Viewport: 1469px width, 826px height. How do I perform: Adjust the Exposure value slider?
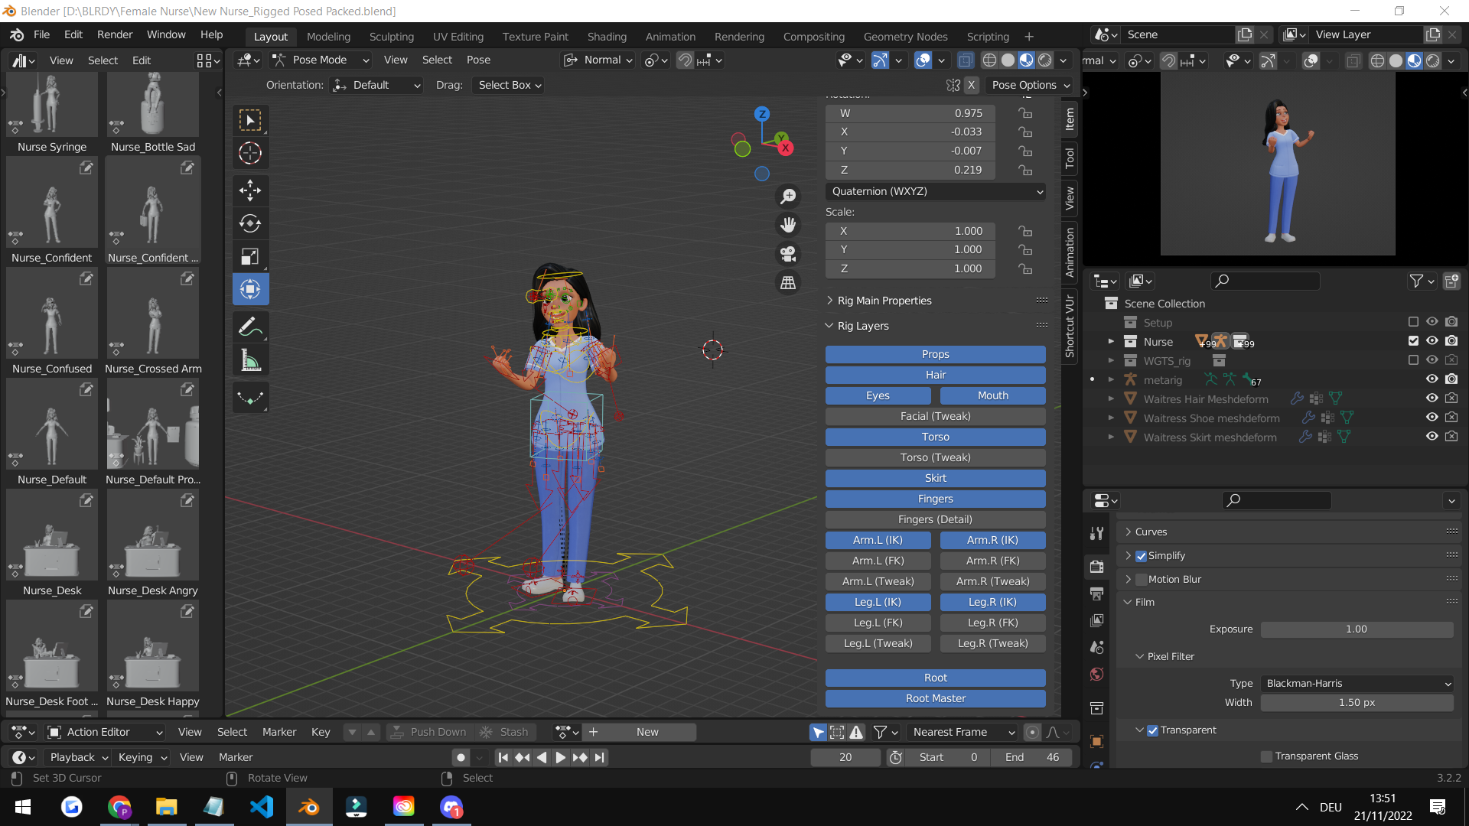[x=1356, y=629]
